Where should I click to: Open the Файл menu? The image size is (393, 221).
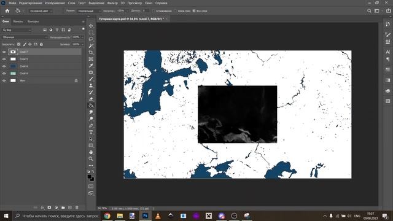click(12, 3)
